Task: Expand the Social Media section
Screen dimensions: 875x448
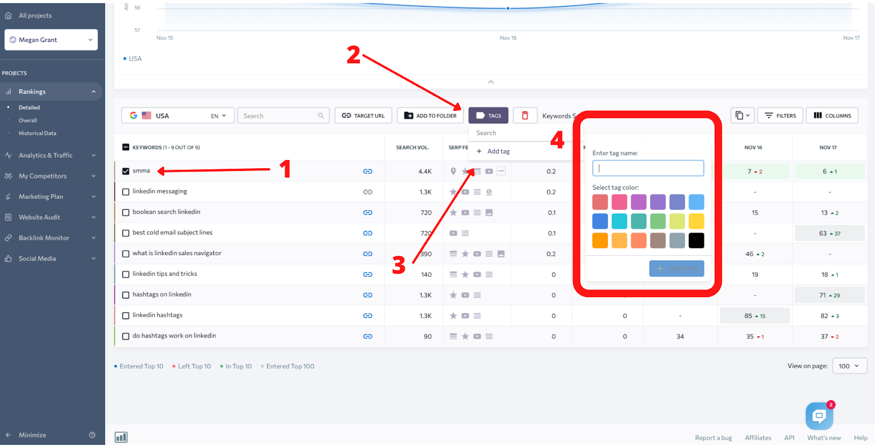Action: [94, 258]
